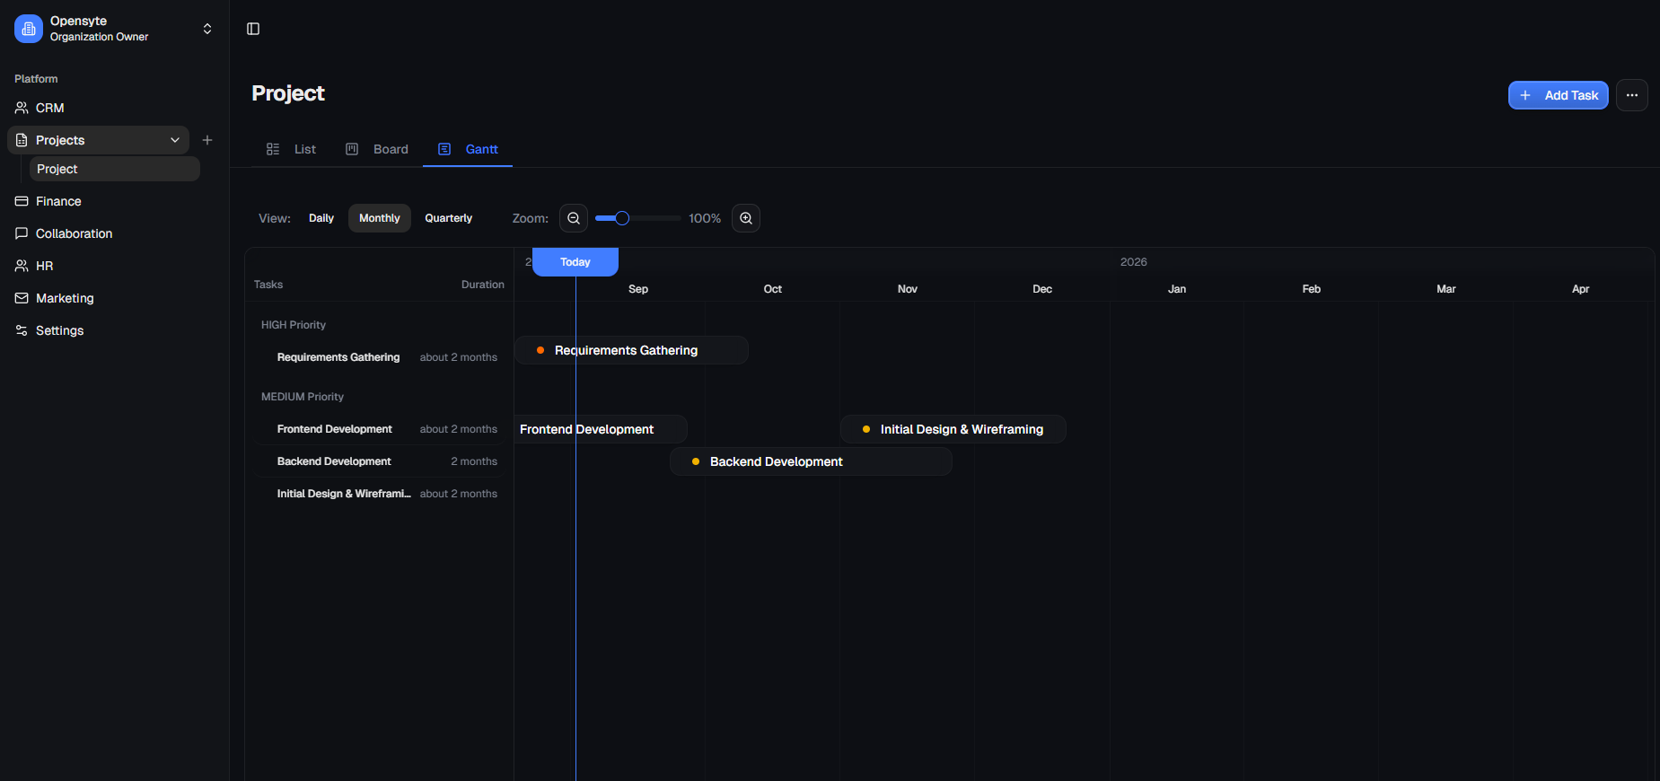The height and width of the screenshot is (781, 1660).
Task: Toggle the sidebar panel icon
Action: click(x=253, y=29)
